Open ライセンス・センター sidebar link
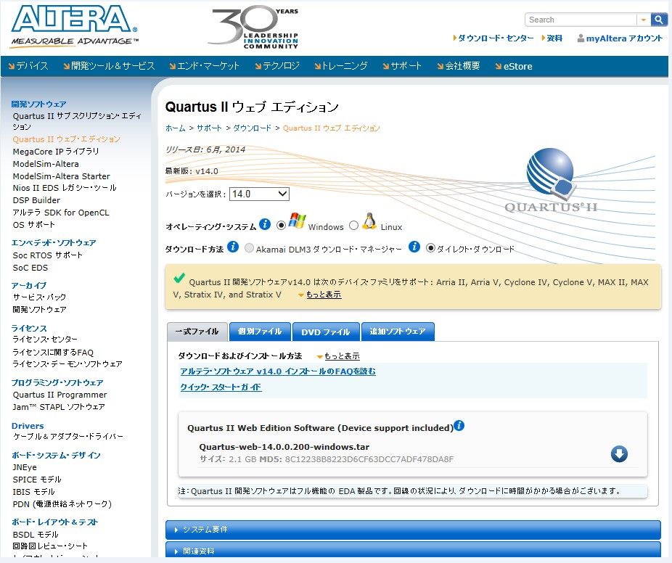The image size is (672, 563). (x=45, y=340)
